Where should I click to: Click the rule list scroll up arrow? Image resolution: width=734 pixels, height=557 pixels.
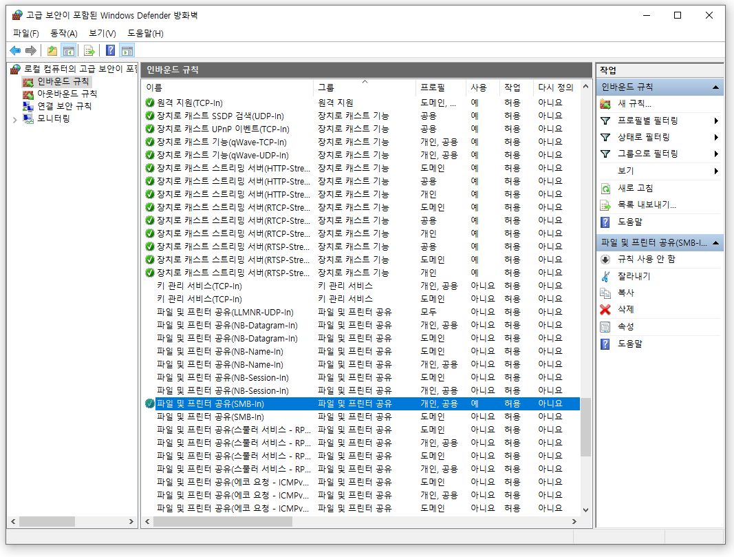[585, 87]
